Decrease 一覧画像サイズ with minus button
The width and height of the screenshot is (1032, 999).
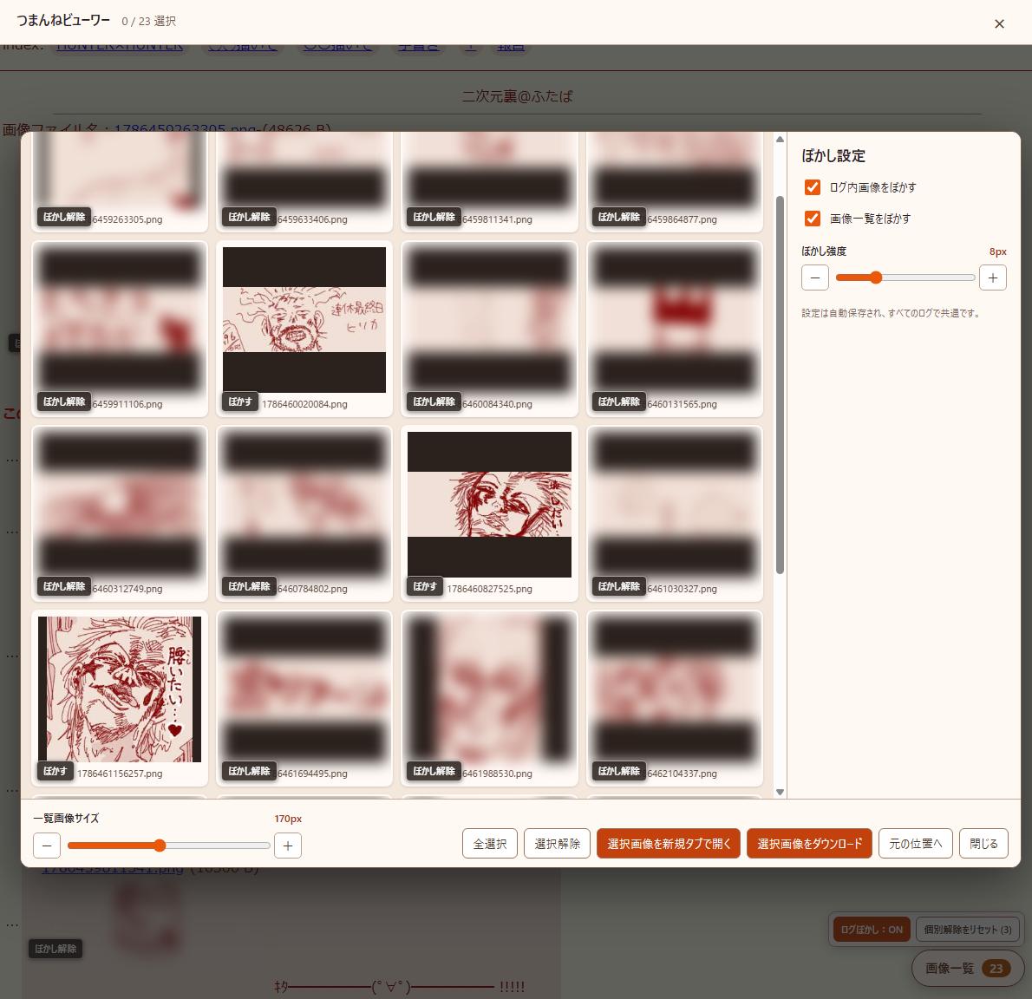47,846
